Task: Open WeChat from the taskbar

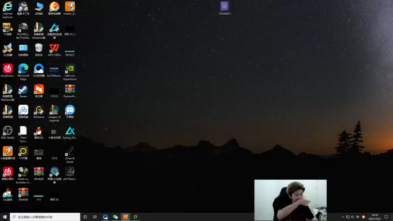Action: (115, 217)
